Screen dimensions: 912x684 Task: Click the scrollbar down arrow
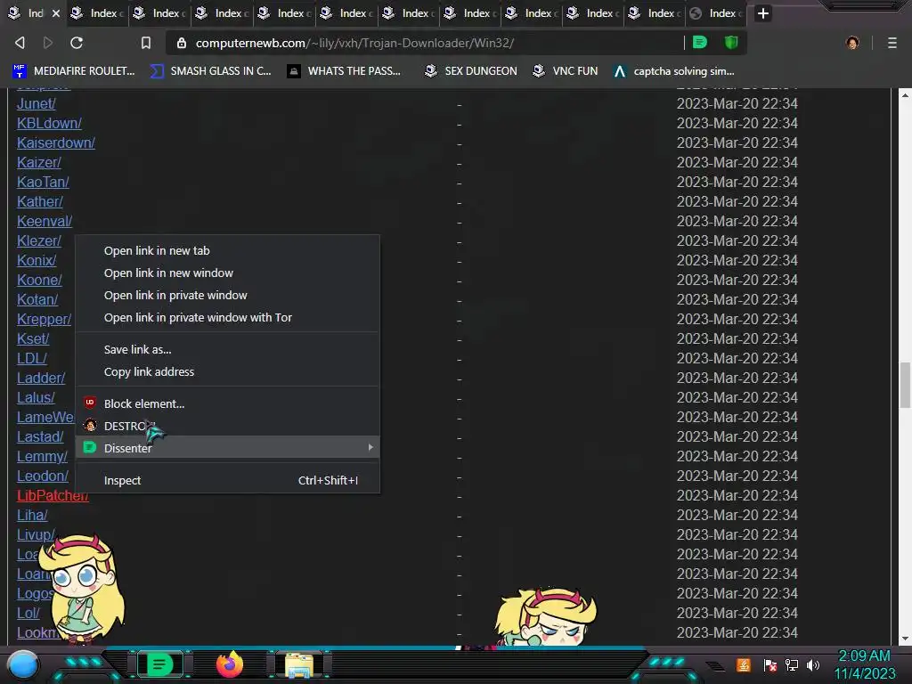click(905, 639)
